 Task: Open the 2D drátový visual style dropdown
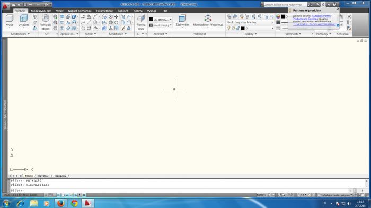(161, 20)
